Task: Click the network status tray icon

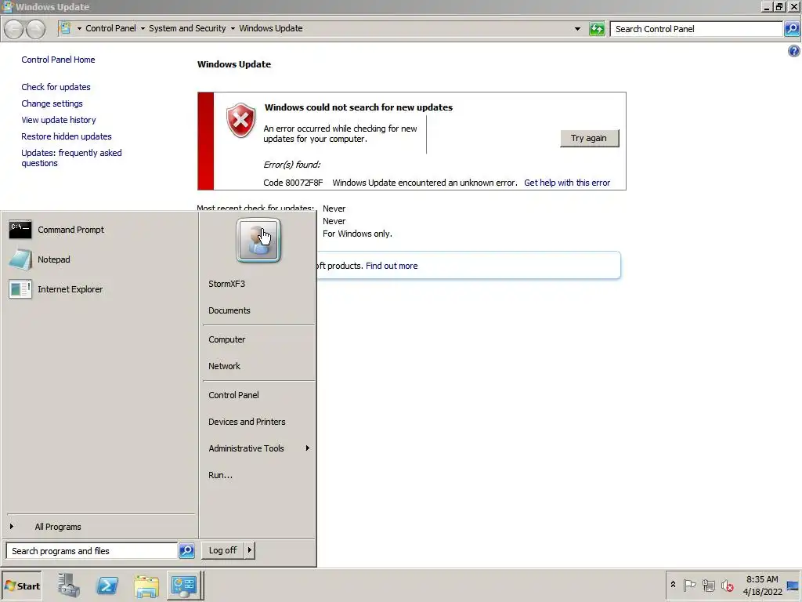Action: (708, 585)
